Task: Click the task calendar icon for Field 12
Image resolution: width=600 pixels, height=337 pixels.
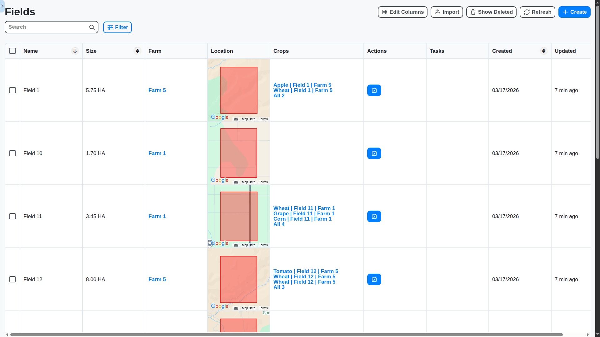Action: (374, 280)
